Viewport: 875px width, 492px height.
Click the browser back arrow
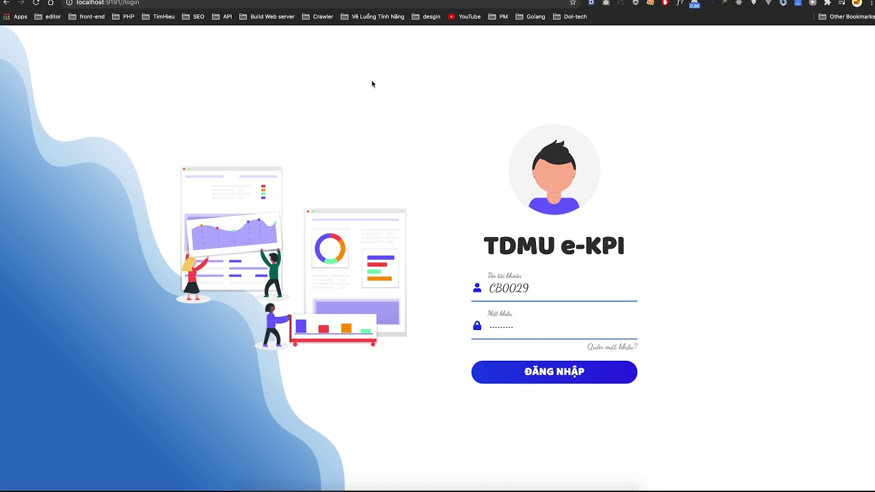click(x=6, y=3)
